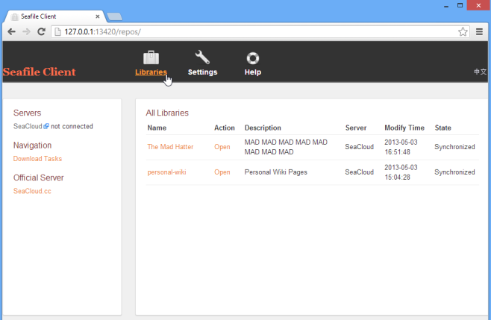Screen dimensions: 491x320
Task: Minimize the browser window
Action: [x=446, y=6]
